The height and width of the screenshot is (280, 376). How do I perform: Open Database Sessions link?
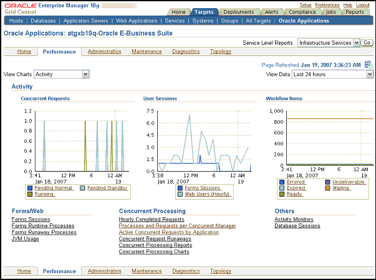tap(297, 226)
